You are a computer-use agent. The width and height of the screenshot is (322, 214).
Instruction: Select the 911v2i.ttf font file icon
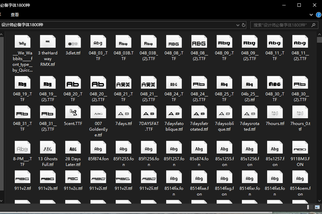[x=98, y=177]
